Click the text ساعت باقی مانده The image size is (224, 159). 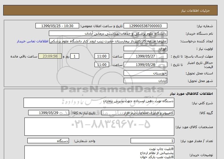(24, 56)
